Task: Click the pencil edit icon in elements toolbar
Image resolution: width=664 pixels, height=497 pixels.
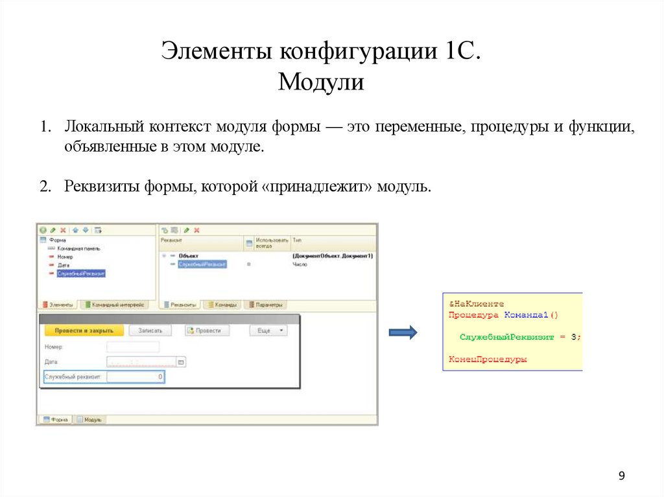Action: [x=53, y=230]
